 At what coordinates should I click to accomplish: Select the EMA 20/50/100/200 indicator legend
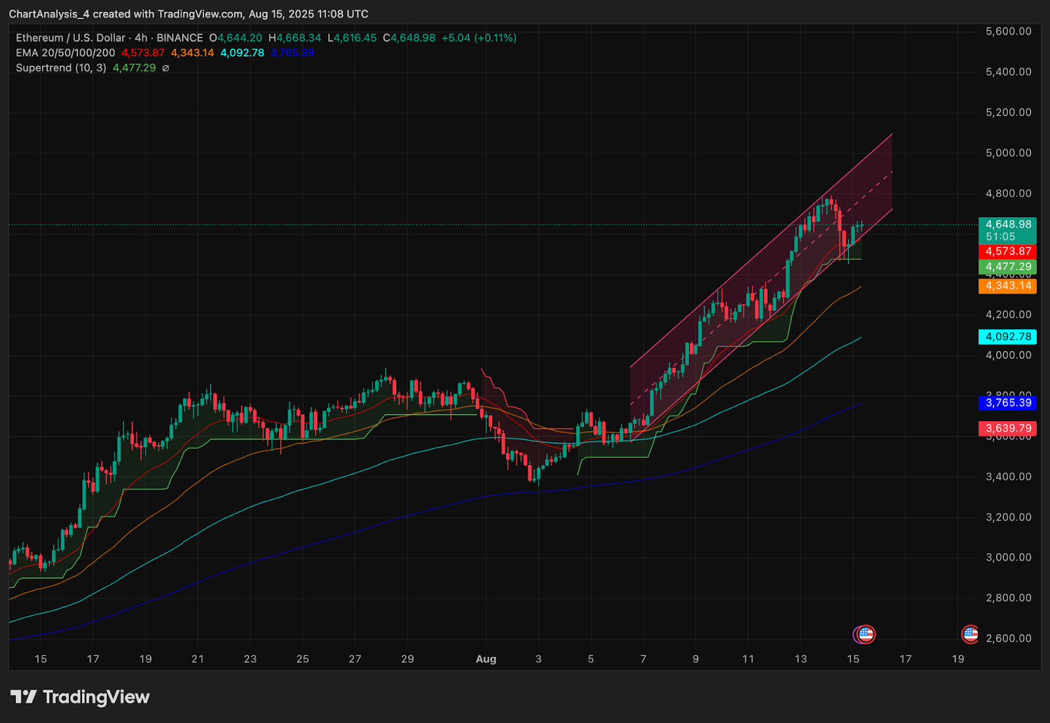click(x=65, y=53)
